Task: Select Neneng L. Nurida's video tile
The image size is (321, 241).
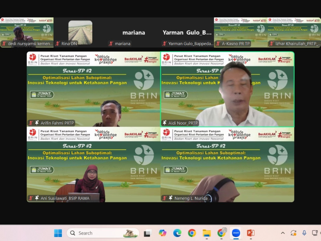Action: click(x=227, y=165)
